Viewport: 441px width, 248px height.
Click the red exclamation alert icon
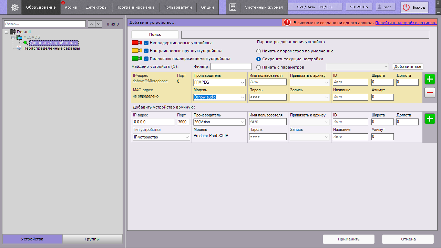(x=287, y=22)
